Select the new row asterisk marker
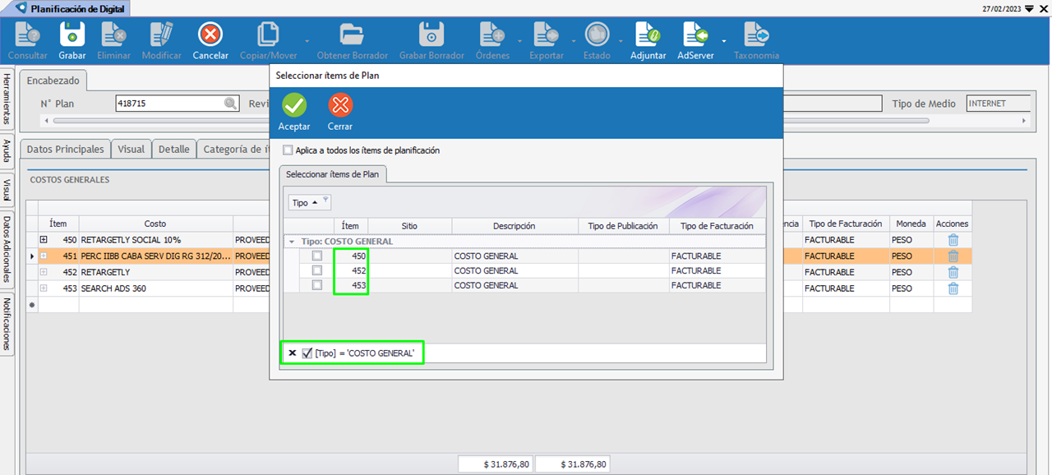The height and width of the screenshot is (475, 1052). pos(33,305)
